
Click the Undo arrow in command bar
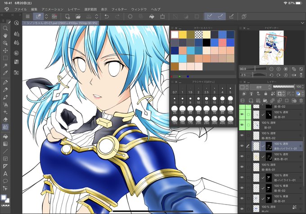pos(107,17)
